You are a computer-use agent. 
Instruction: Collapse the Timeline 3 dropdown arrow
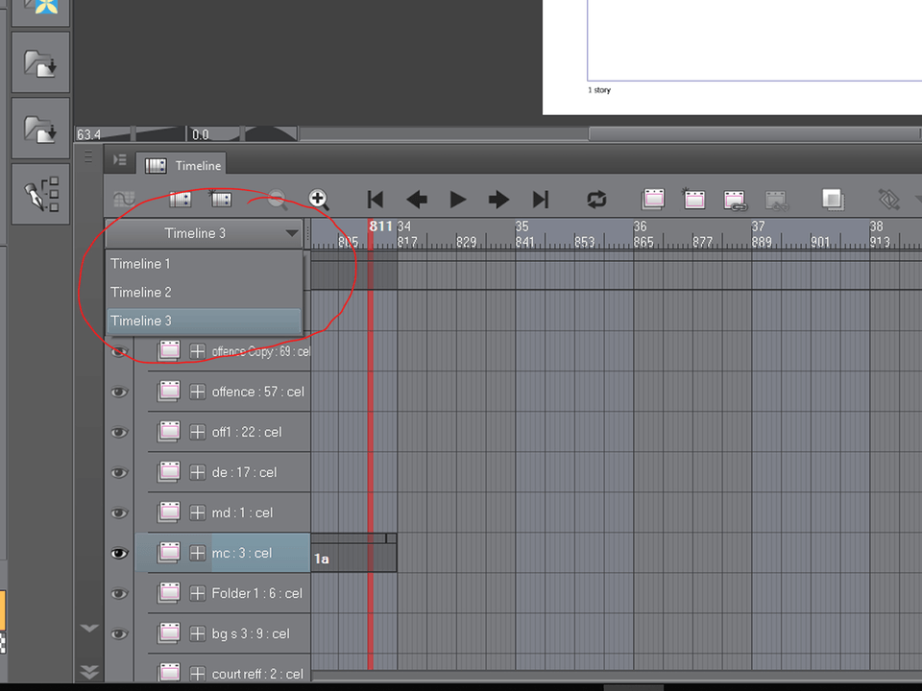pos(291,233)
